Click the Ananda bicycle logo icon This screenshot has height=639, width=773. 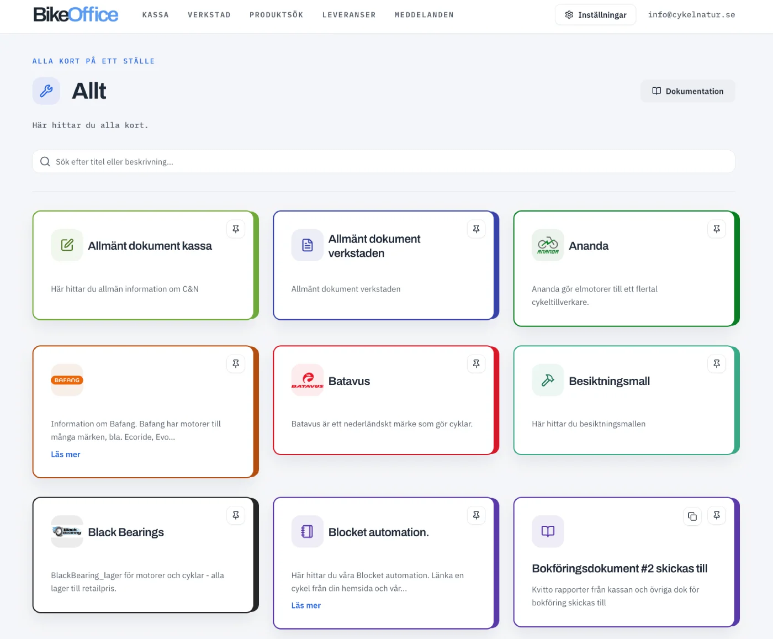coord(548,245)
